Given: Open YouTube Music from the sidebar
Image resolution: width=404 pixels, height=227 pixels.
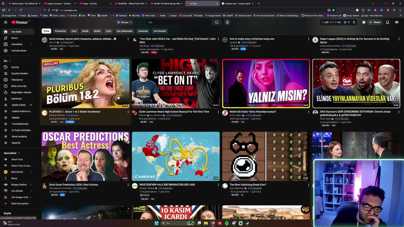Looking at the screenshot, I should (17, 51).
